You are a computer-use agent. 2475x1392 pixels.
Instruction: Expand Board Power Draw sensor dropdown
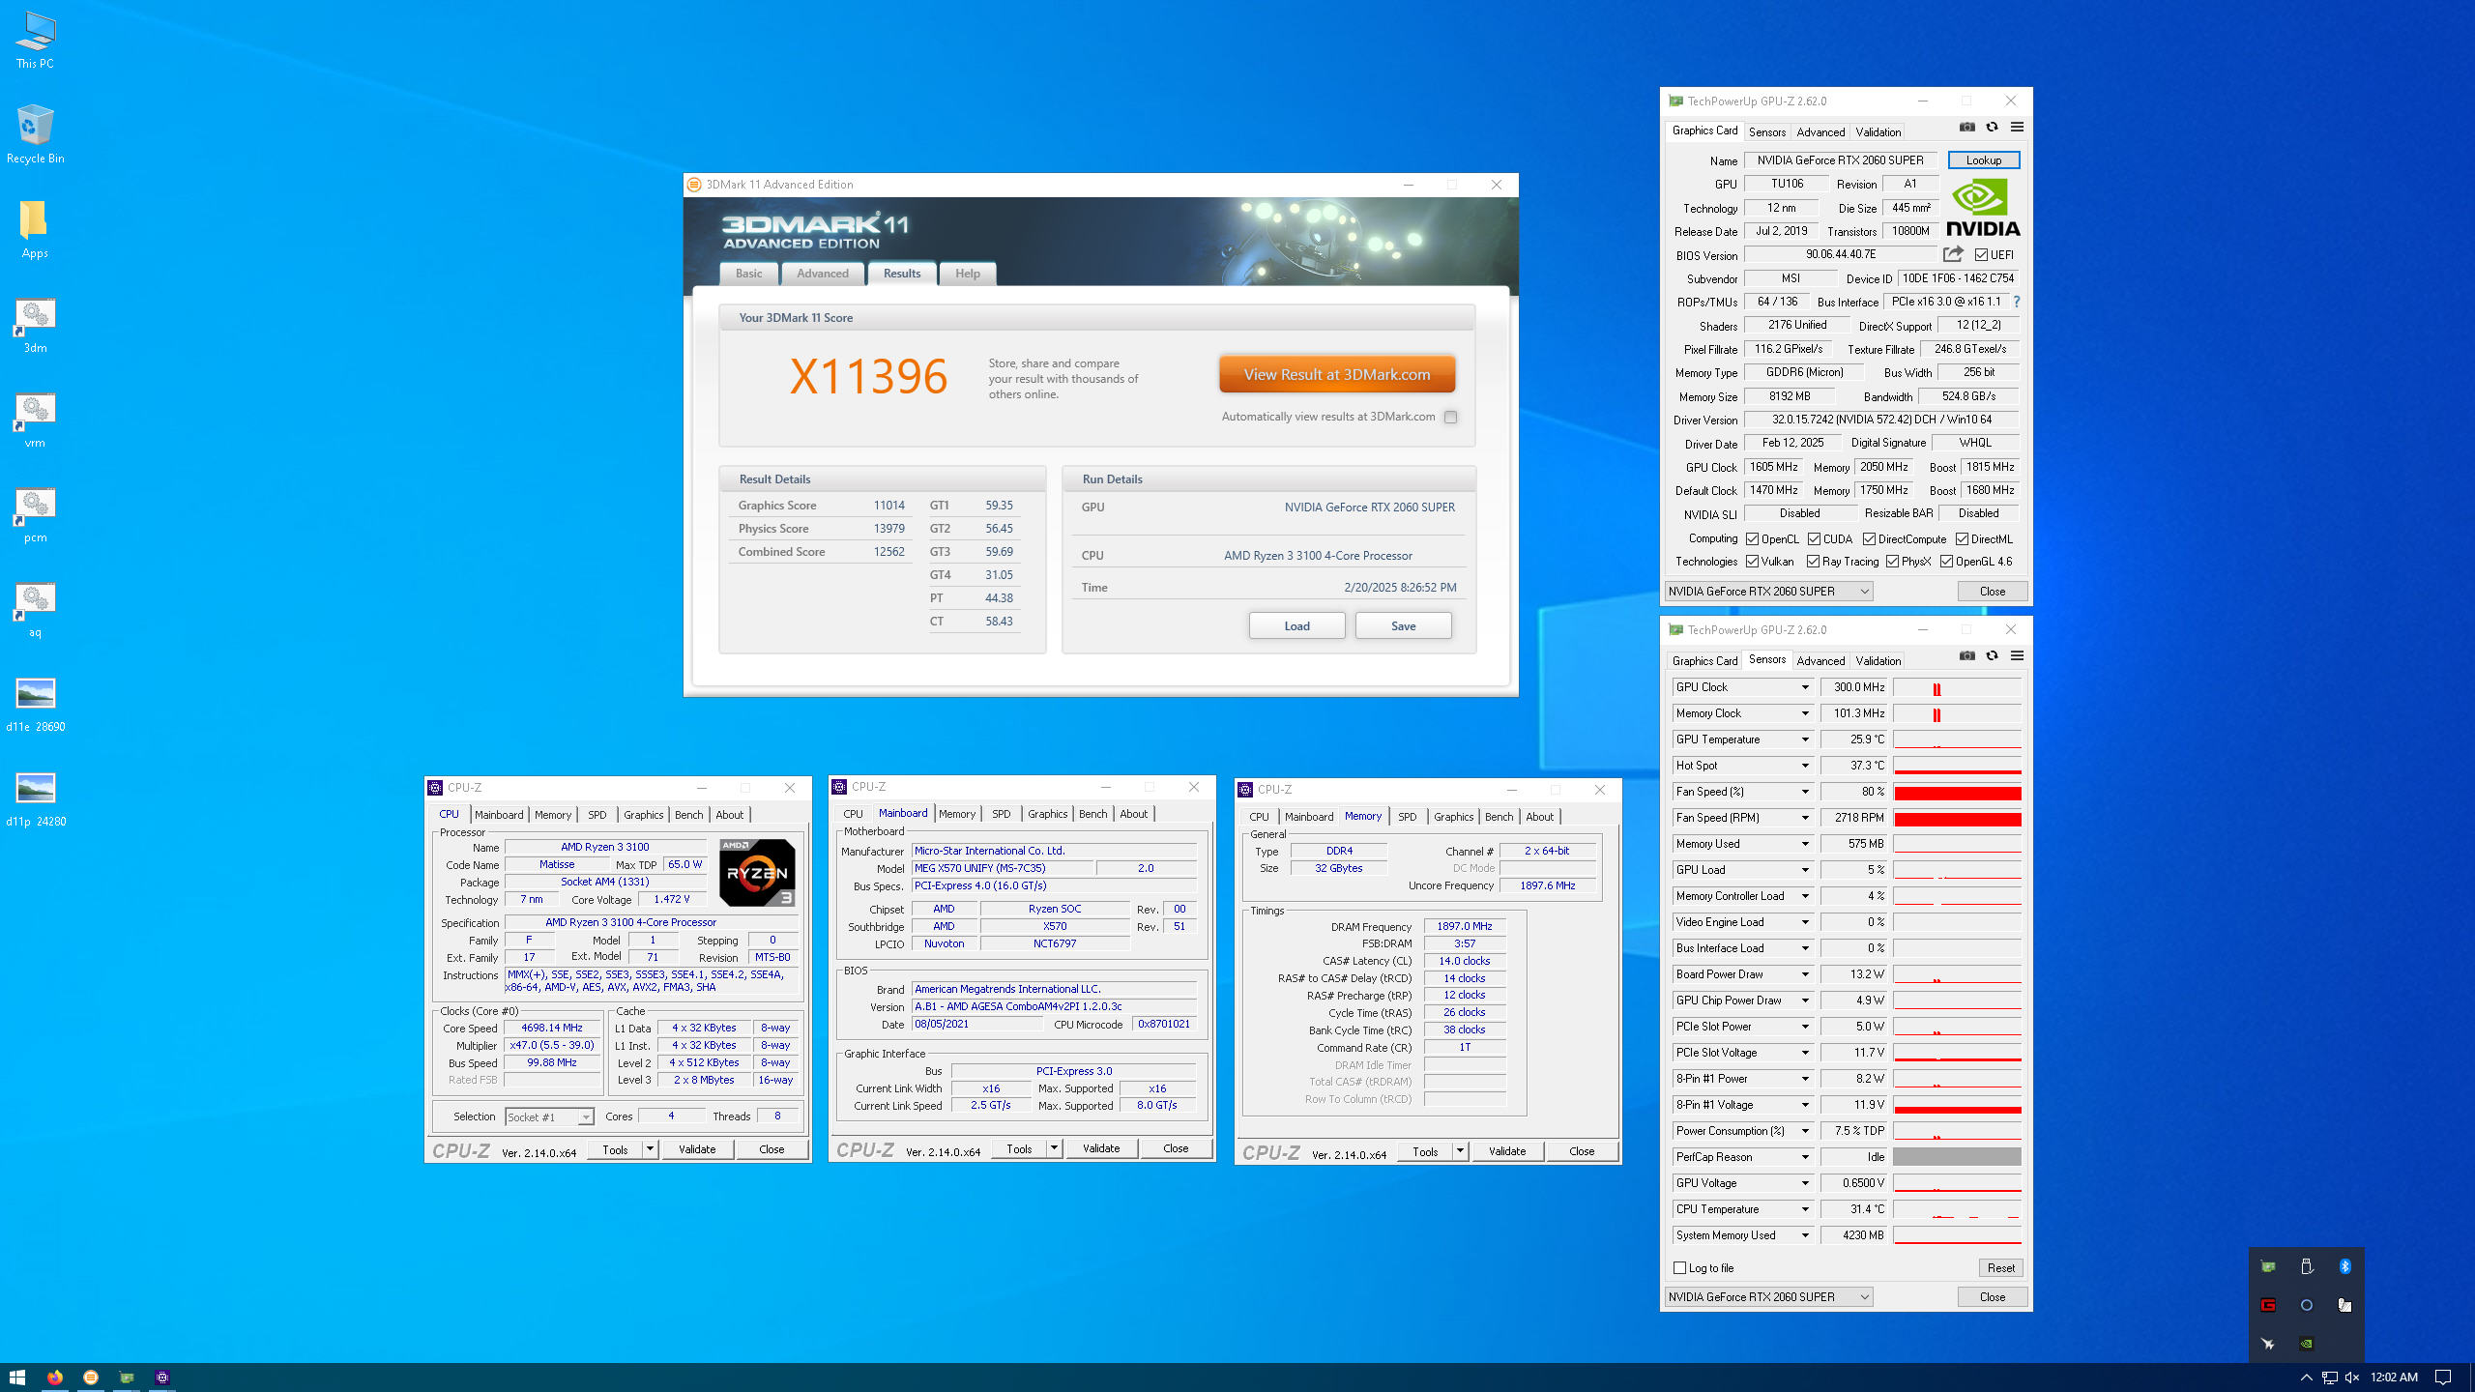pyautogui.click(x=1804, y=974)
